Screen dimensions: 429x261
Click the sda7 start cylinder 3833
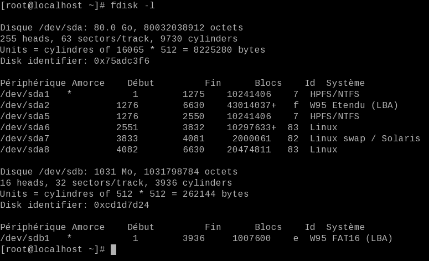(x=127, y=139)
